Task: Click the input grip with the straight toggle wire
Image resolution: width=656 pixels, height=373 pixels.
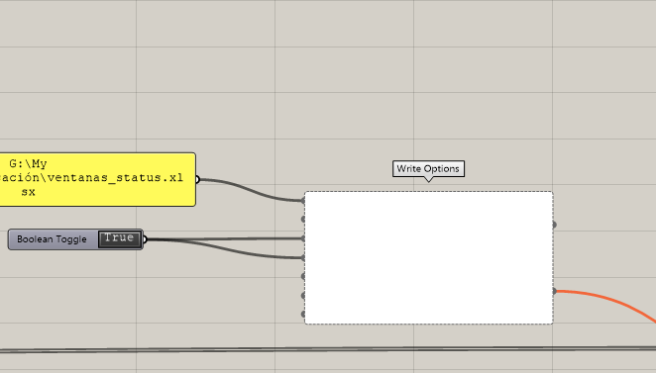Action: point(303,238)
